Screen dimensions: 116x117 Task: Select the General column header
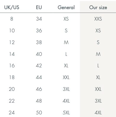click(66, 7)
